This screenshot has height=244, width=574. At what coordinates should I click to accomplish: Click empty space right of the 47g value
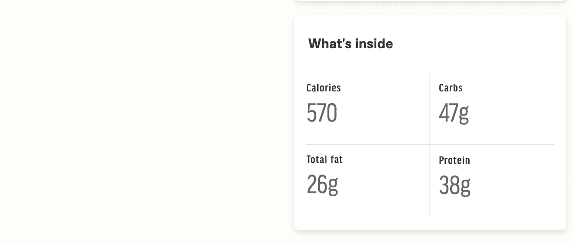pos(511,113)
